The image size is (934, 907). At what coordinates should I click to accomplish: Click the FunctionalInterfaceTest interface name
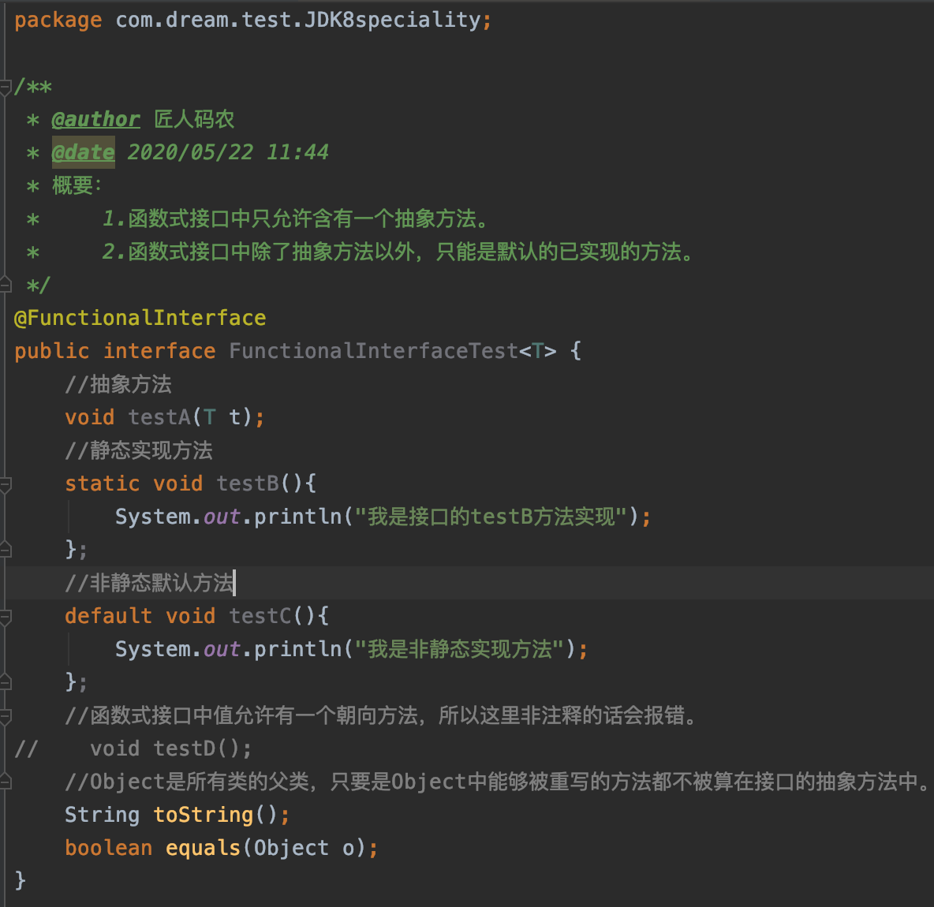[373, 351]
